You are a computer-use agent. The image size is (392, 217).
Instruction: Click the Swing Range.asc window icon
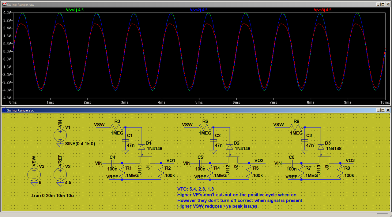(4, 110)
